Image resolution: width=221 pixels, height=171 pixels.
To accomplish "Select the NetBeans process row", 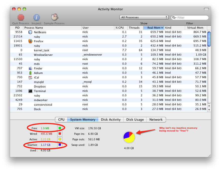I will tap(109, 32).
